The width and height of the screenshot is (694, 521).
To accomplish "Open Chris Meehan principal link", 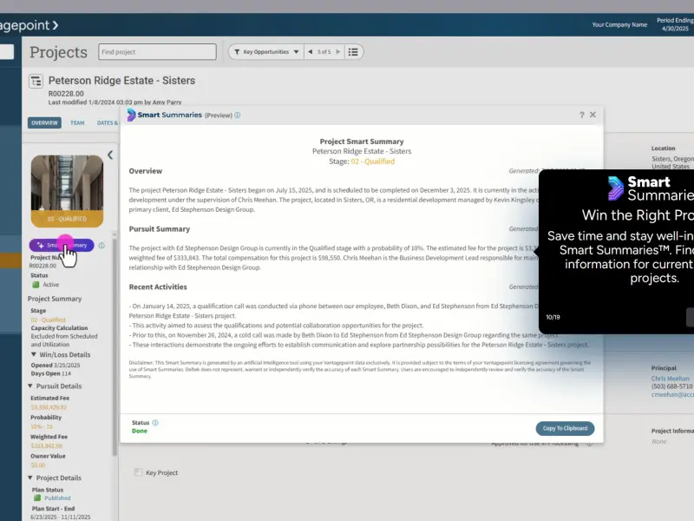I will (x=670, y=379).
